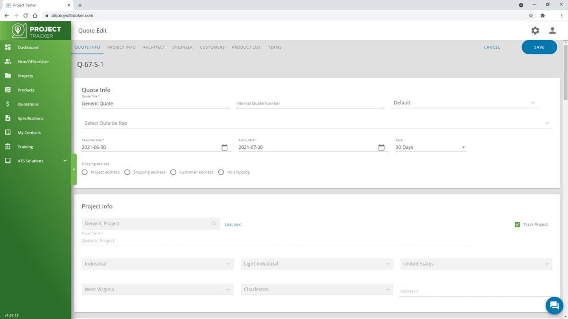This screenshot has height=319, width=568.
Task: Collapse the sidebar with green arrow handle
Action: tap(73, 169)
